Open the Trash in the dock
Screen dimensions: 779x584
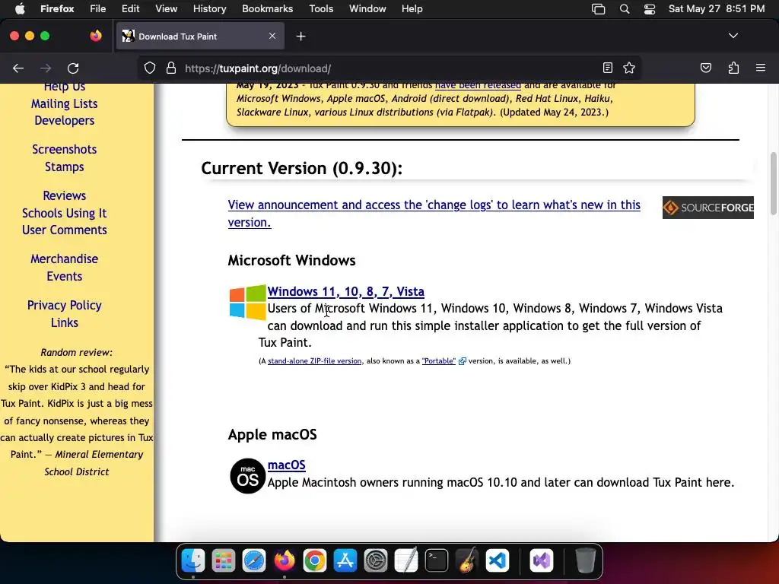[x=585, y=560]
